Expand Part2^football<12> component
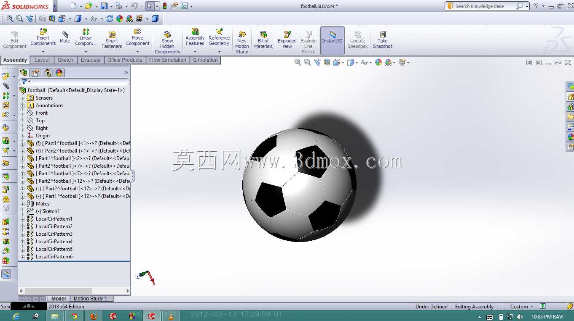This screenshot has width=574, height=321. (x=23, y=181)
